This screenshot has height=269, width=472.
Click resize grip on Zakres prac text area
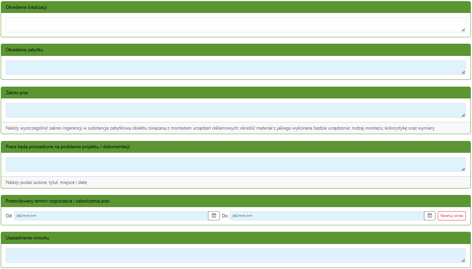pos(463,115)
